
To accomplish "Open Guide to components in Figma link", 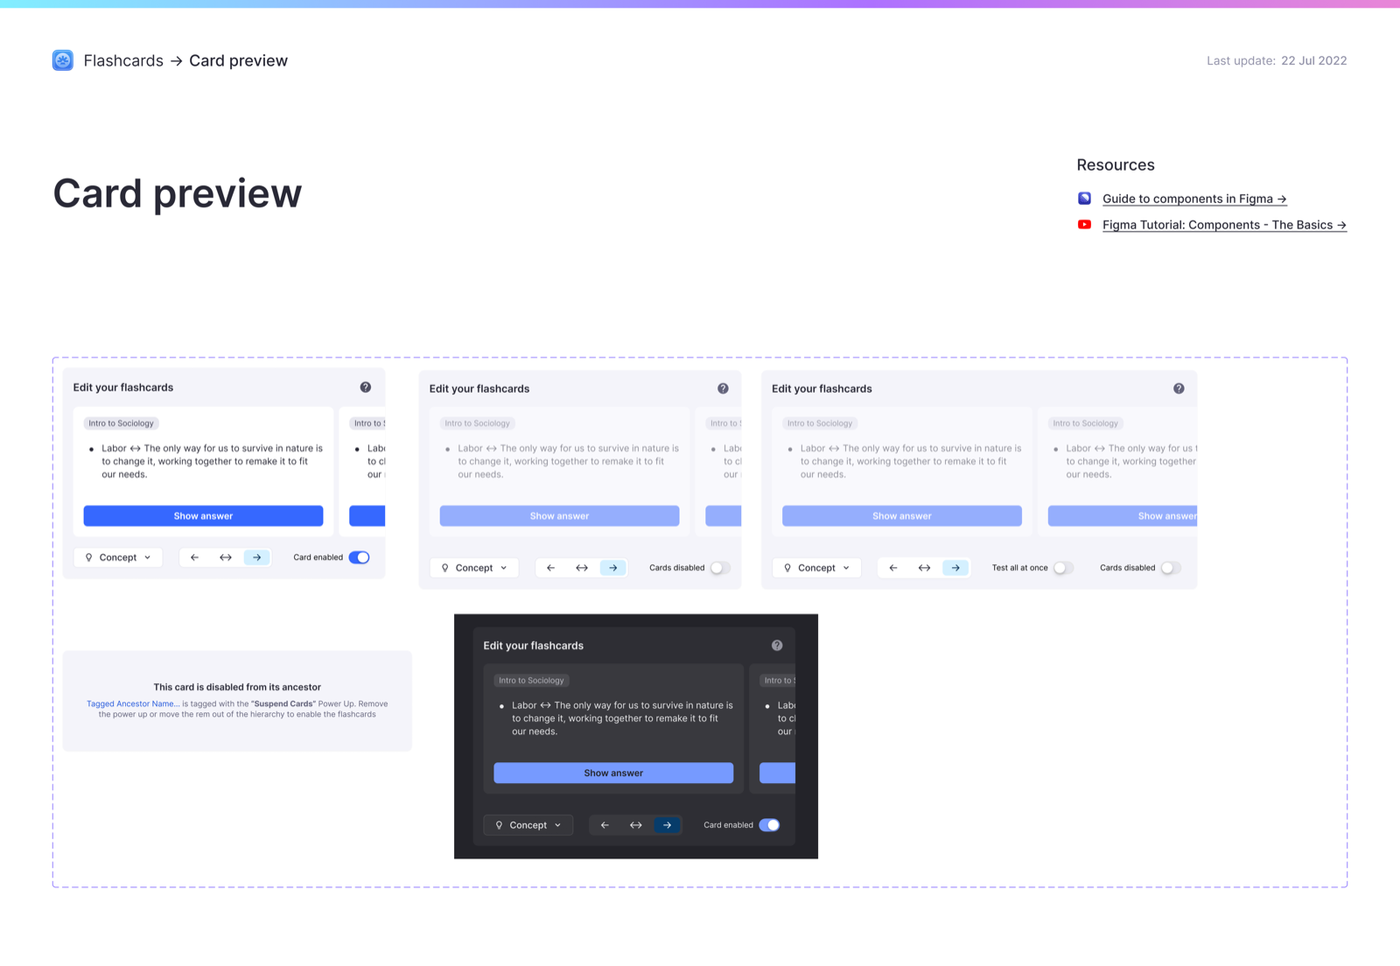I will coord(1194,199).
